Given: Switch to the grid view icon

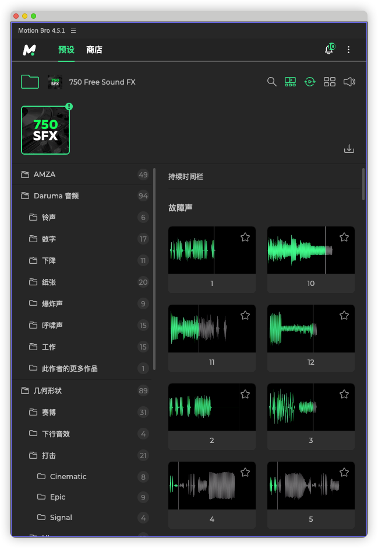Looking at the screenshot, I should point(330,82).
